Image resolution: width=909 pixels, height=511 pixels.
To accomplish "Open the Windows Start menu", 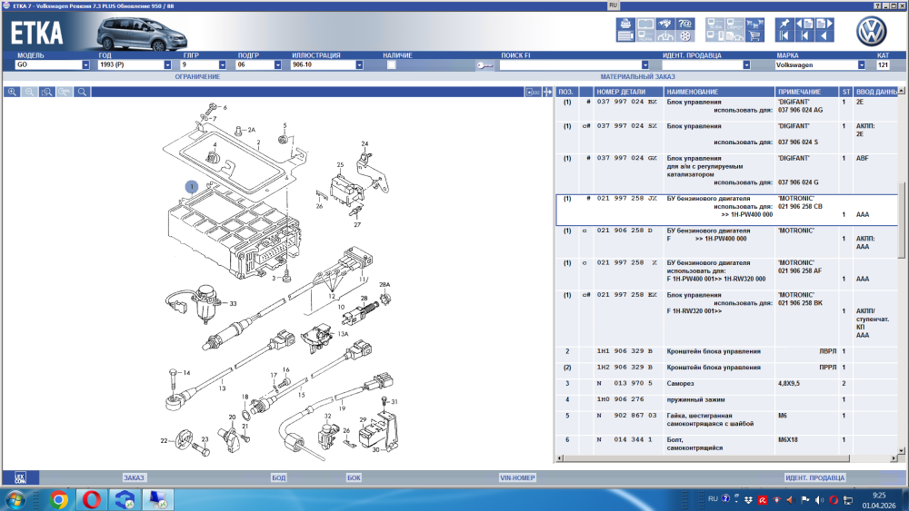I will click(15, 499).
